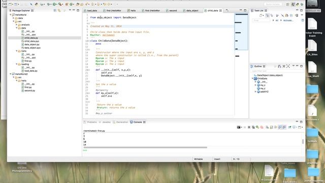This screenshot has height=183, width=325.
Task: Click the New Task icon in Task List
Action: tap(261, 15)
